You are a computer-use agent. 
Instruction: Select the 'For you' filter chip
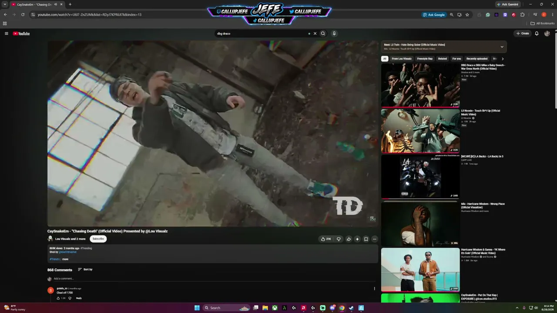(456, 59)
